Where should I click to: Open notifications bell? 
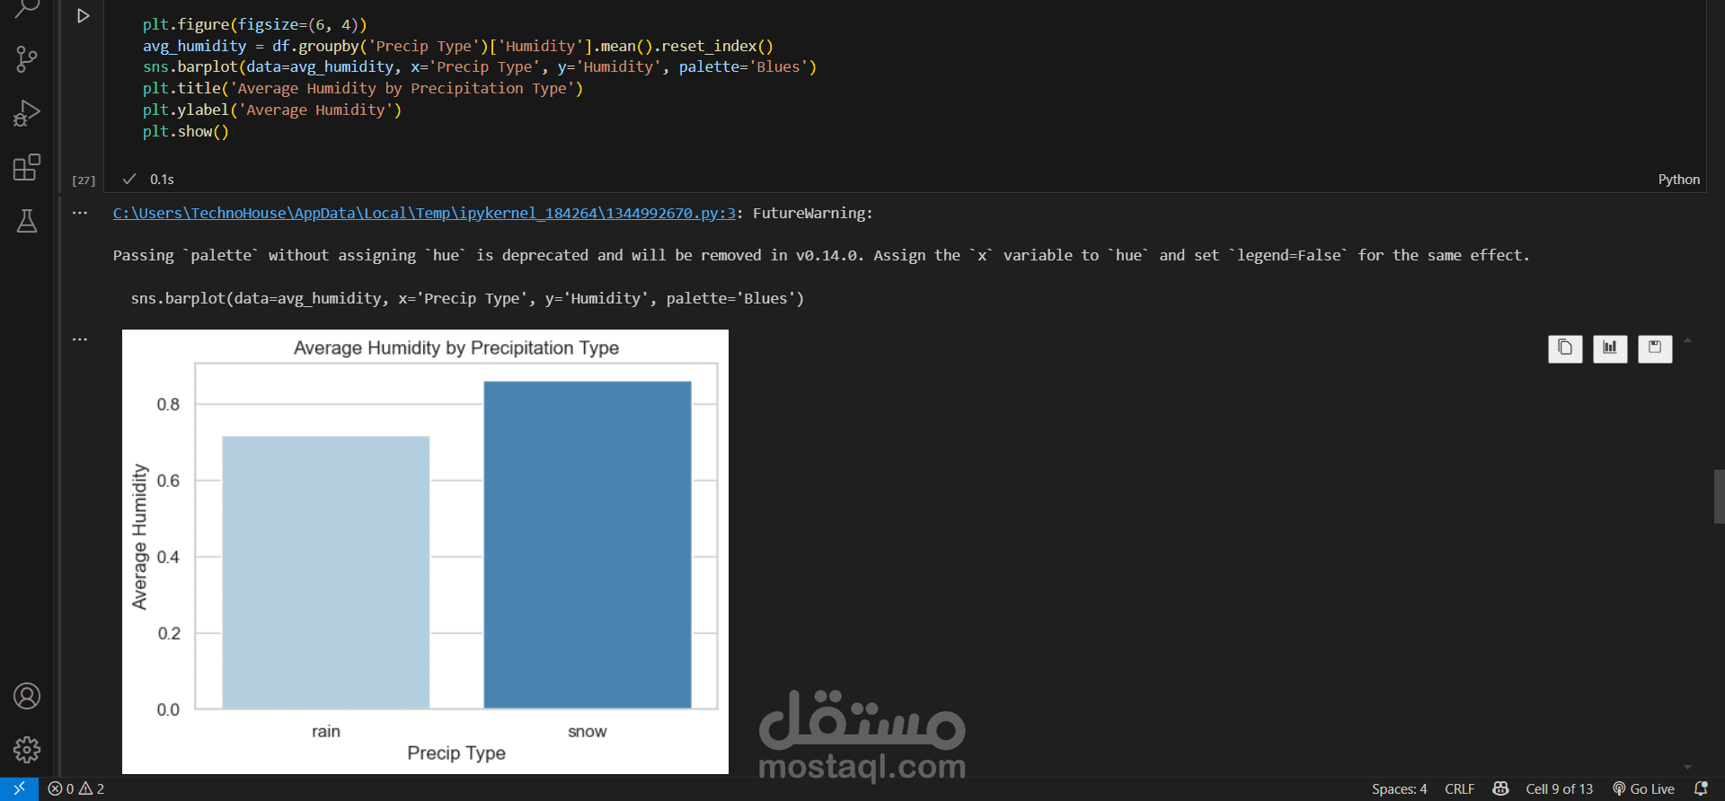(1701, 789)
